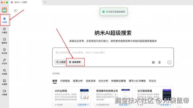The width and height of the screenshot is (193, 108).
Task: Click the AI行业预测 card thumbnail
Action: point(84,94)
